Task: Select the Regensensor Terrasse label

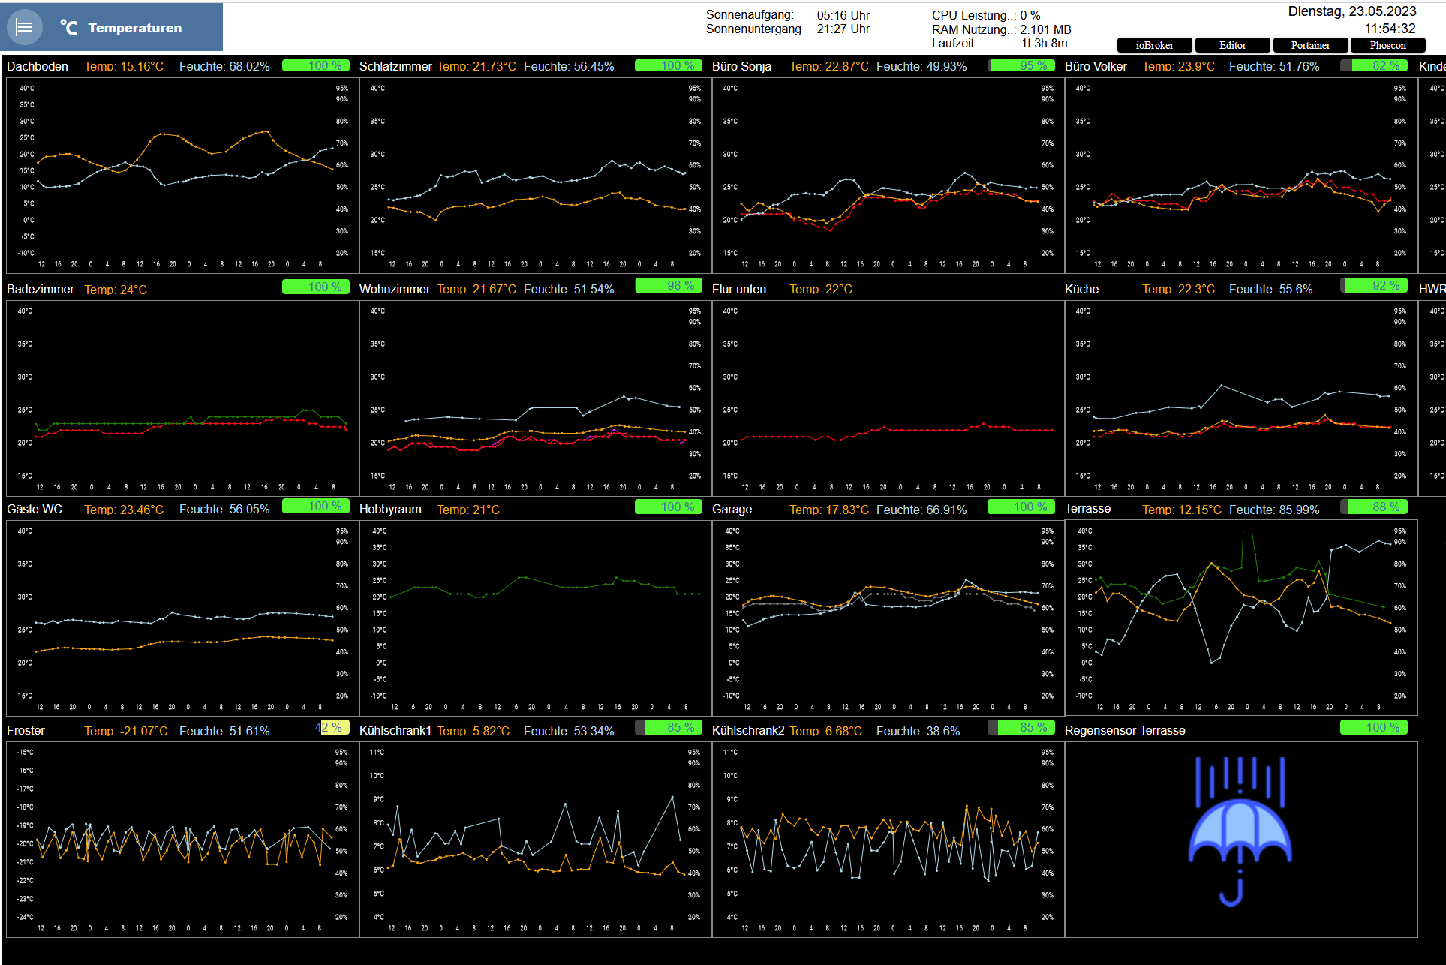Action: pos(1125,730)
